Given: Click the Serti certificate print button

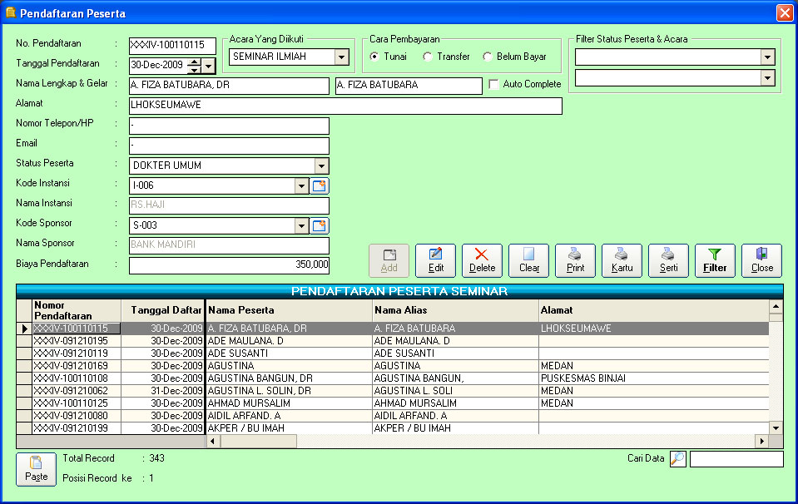Looking at the screenshot, I should [668, 260].
